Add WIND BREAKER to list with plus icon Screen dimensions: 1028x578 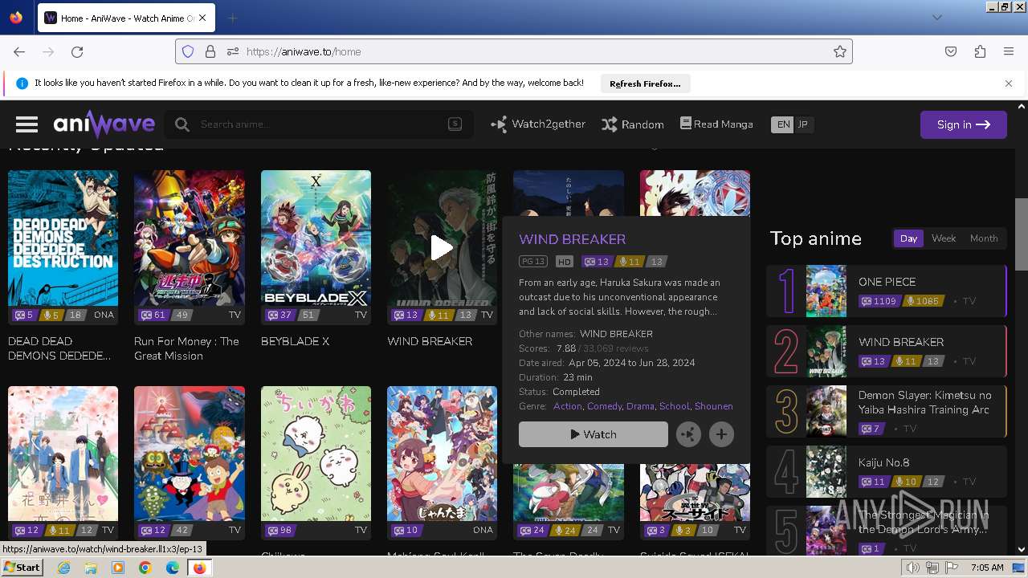point(721,434)
